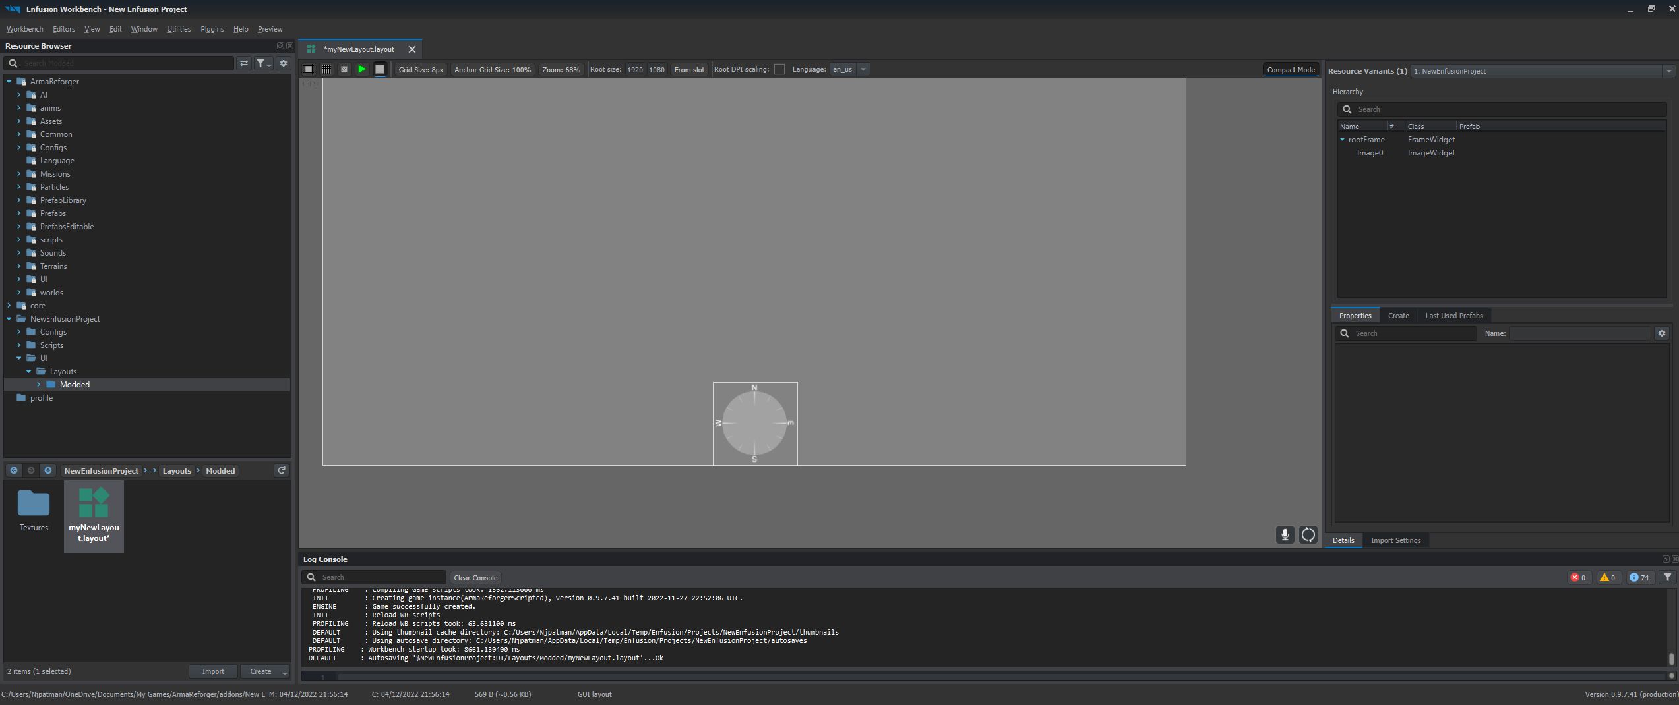This screenshot has width=1679, height=705.
Task: Toggle the Root DPI scaling checkbox
Action: (779, 69)
